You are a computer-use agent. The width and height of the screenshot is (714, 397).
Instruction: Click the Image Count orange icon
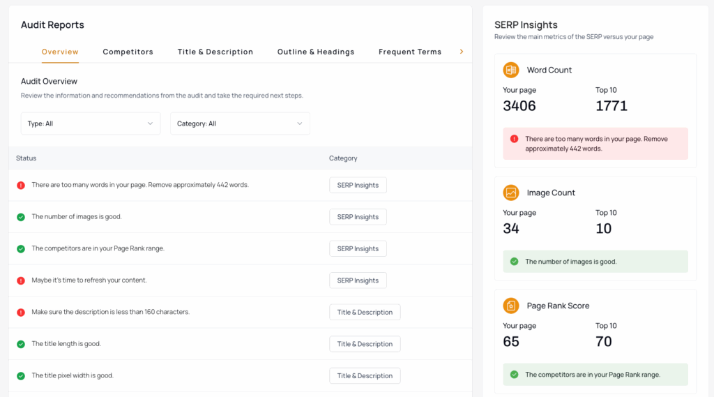coord(511,193)
